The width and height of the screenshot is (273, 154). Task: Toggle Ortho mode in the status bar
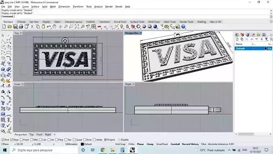(x=131, y=144)
